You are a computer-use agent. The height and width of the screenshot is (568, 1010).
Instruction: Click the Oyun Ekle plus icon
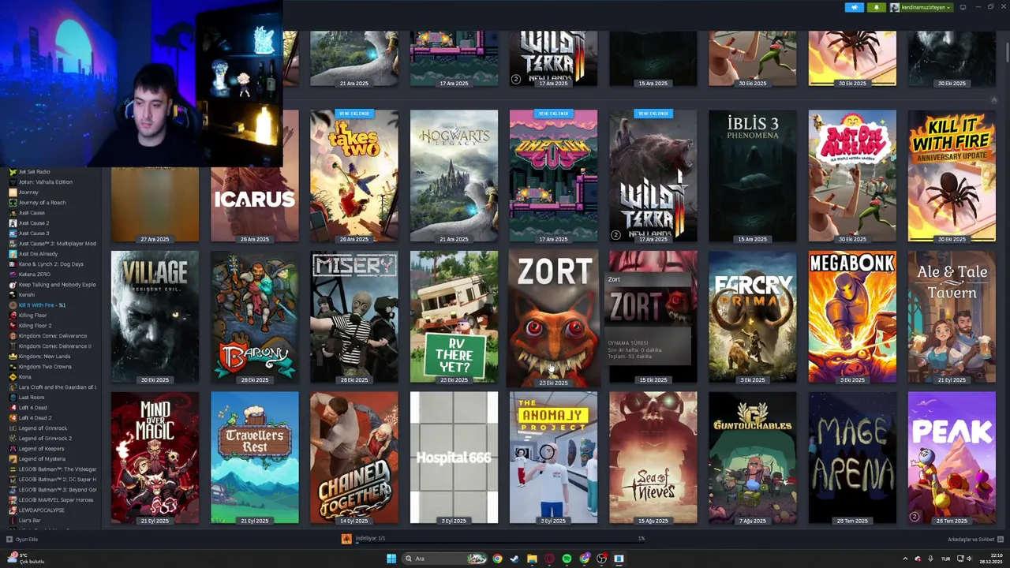[x=9, y=540]
